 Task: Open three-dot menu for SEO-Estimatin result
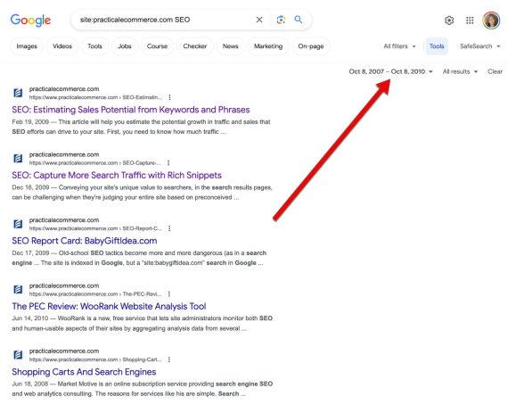point(169,97)
